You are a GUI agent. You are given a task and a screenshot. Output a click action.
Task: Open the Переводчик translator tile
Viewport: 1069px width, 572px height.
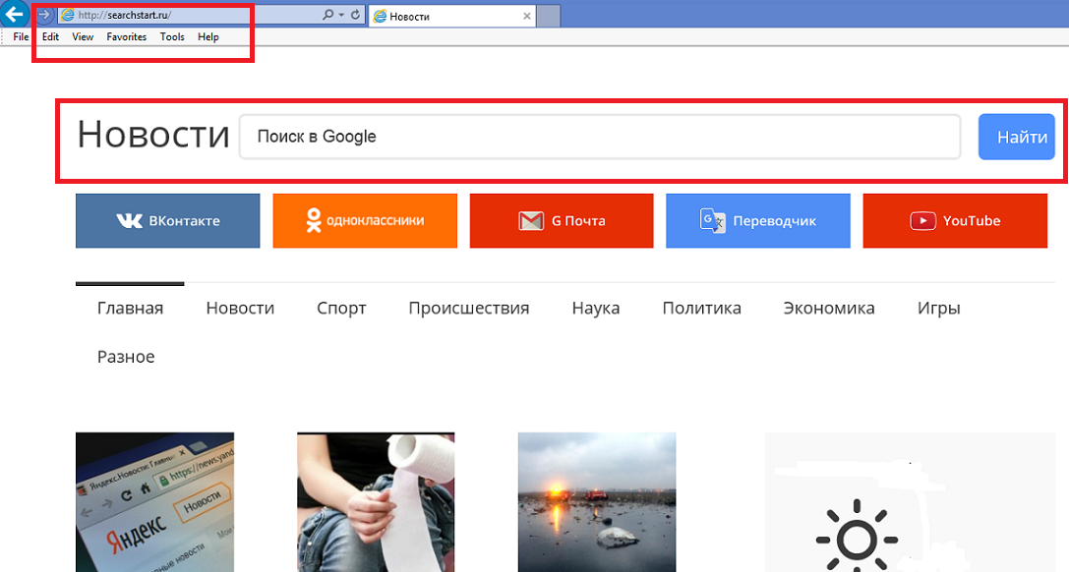click(758, 221)
